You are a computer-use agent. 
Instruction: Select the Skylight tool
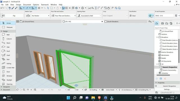(x=8, y=80)
